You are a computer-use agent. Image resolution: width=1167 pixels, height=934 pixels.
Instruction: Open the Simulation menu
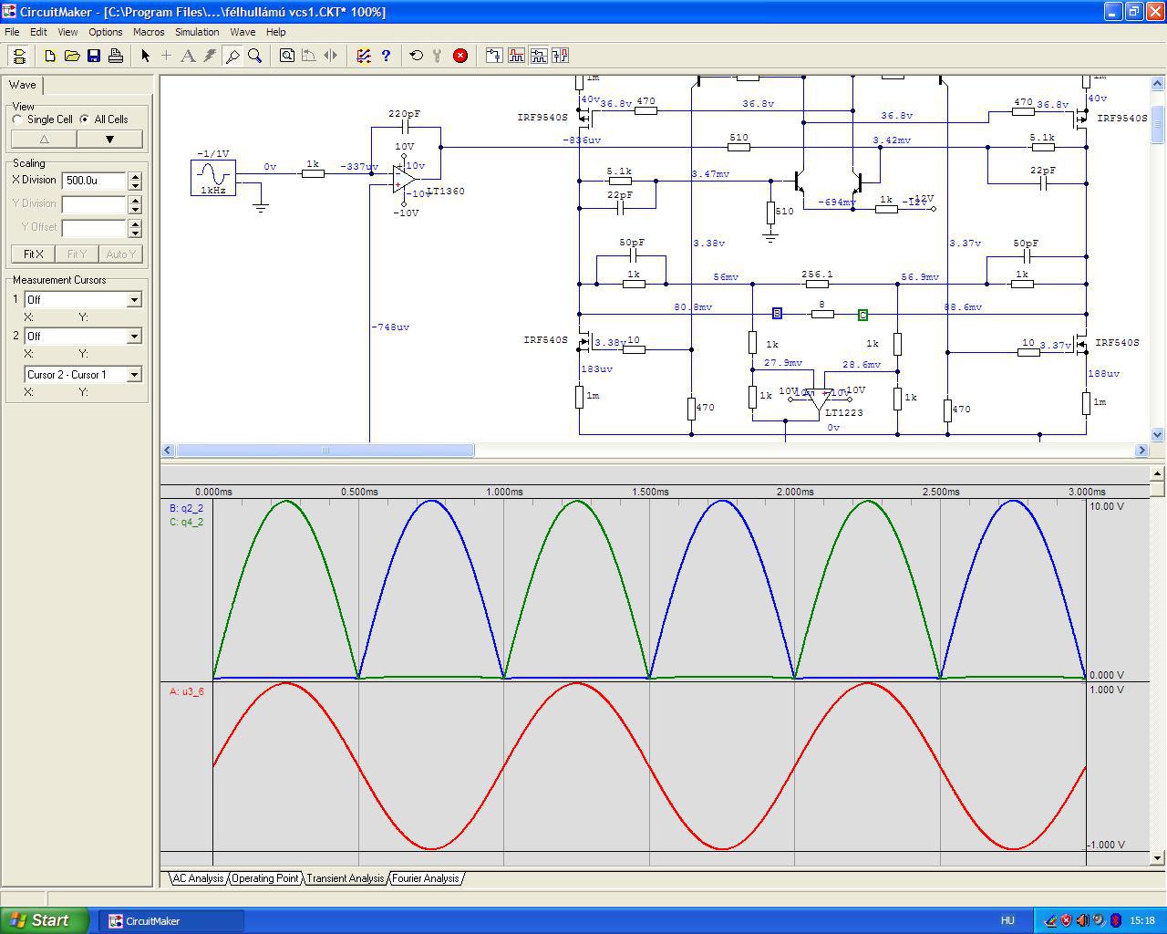tap(197, 32)
